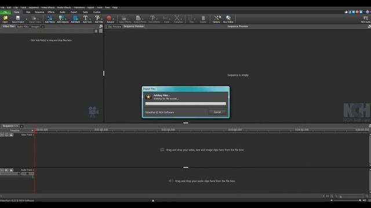The height and width of the screenshot is (208, 371).
Task: Open the Save Project dropdown arrow
Action: coord(26,19)
